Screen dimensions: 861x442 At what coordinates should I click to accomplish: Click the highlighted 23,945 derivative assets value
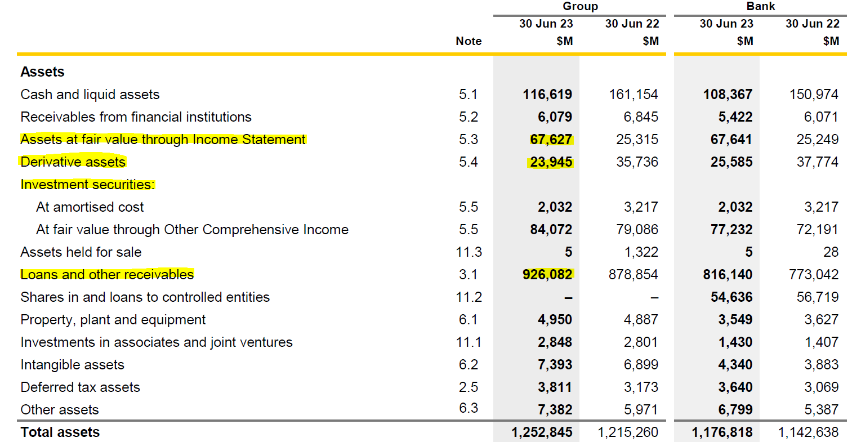(x=551, y=162)
